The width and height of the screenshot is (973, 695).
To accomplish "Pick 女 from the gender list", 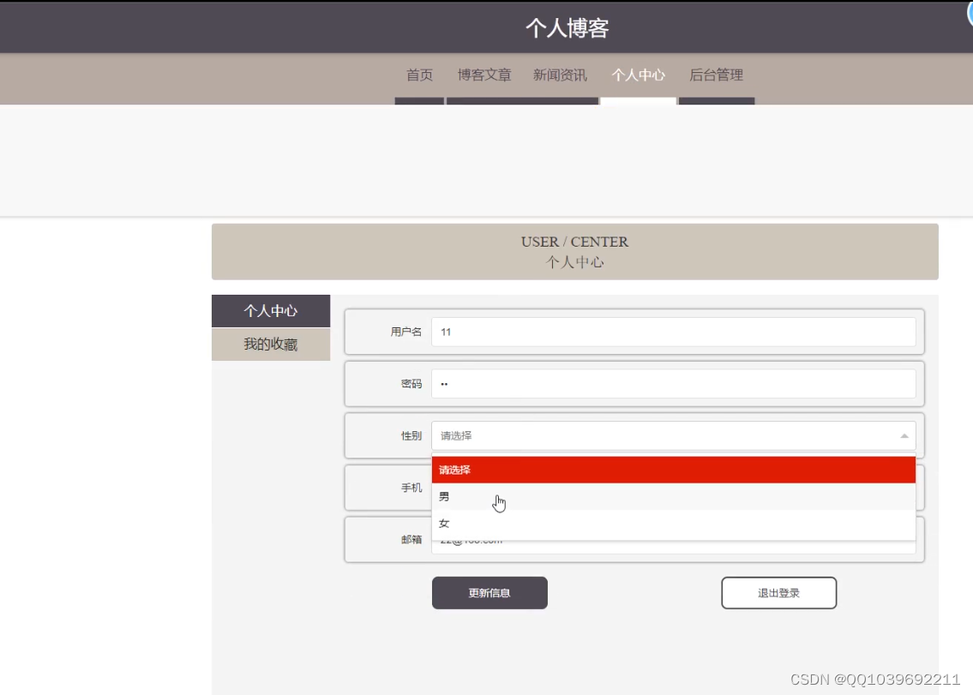I will click(x=673, y=523).
